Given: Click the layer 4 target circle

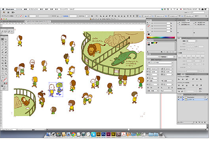Looking at the screenshot, I should tap(205, 99).
